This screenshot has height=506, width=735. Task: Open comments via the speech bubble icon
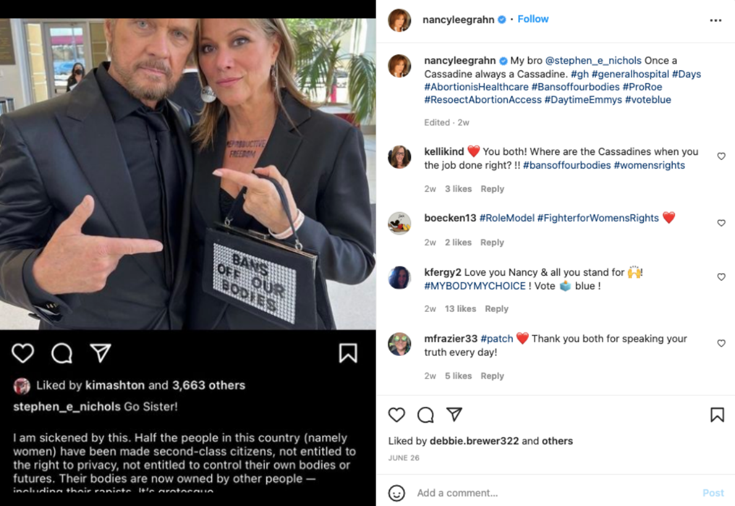point(61,353)
